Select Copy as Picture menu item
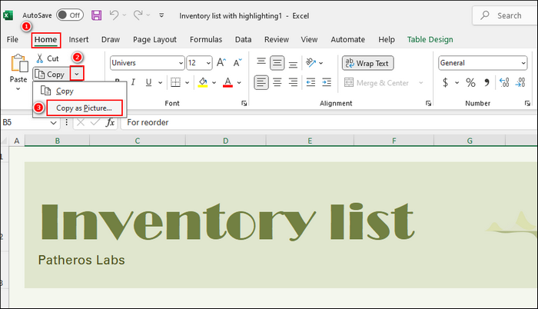This screenshot has height=309, width=538. click(85, 108)
